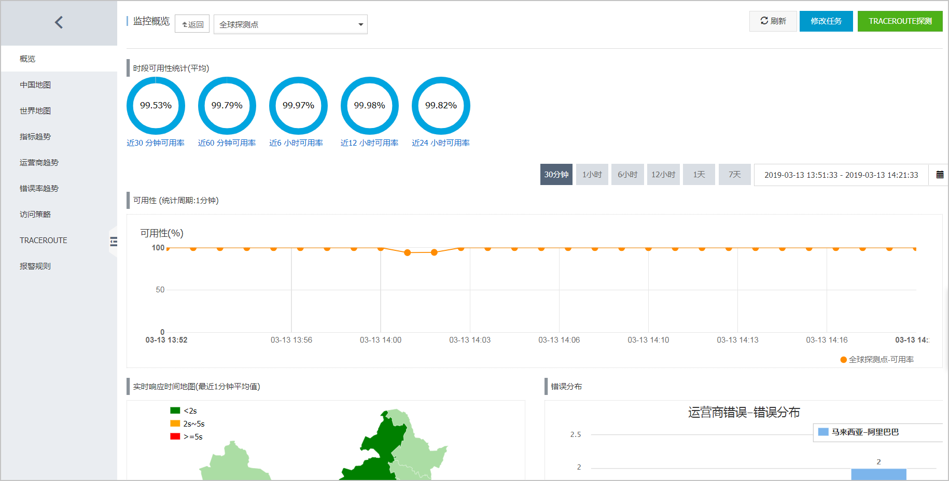Select the 7天 time range

734,175
